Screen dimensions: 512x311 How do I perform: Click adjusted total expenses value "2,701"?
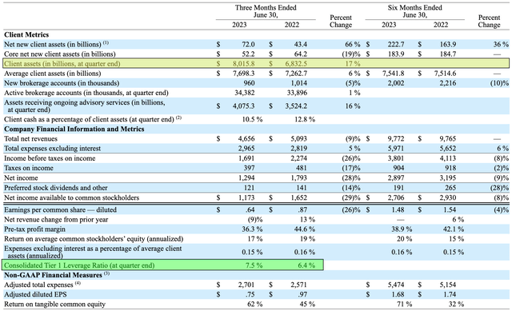(246, 285)
